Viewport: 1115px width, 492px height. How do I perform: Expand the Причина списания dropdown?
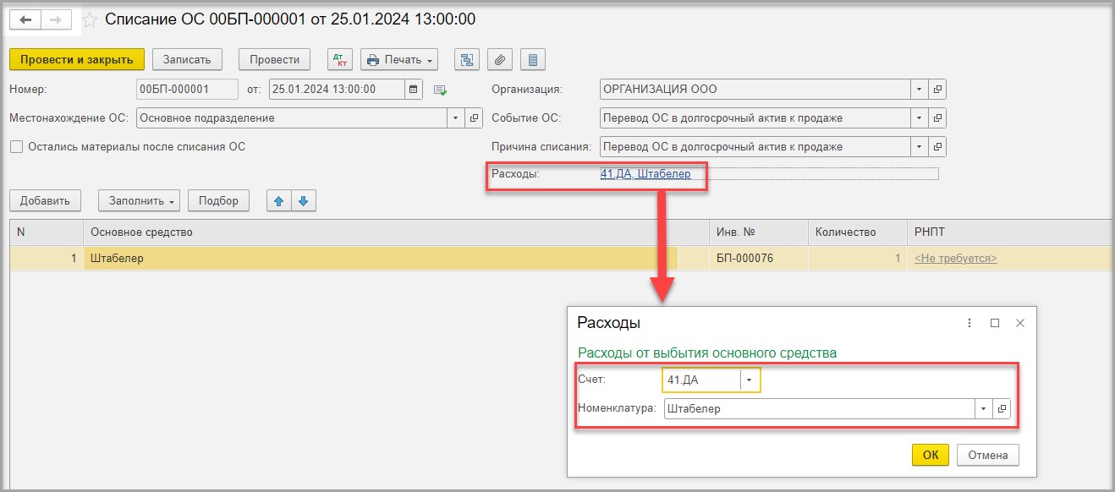point(920,146)
